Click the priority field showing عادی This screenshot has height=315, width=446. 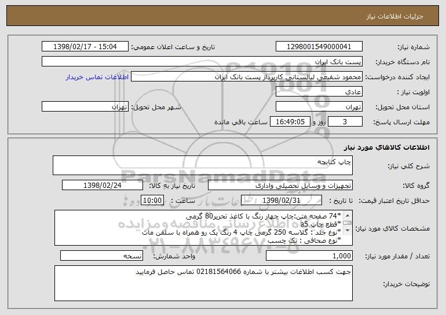coord(319,92)
